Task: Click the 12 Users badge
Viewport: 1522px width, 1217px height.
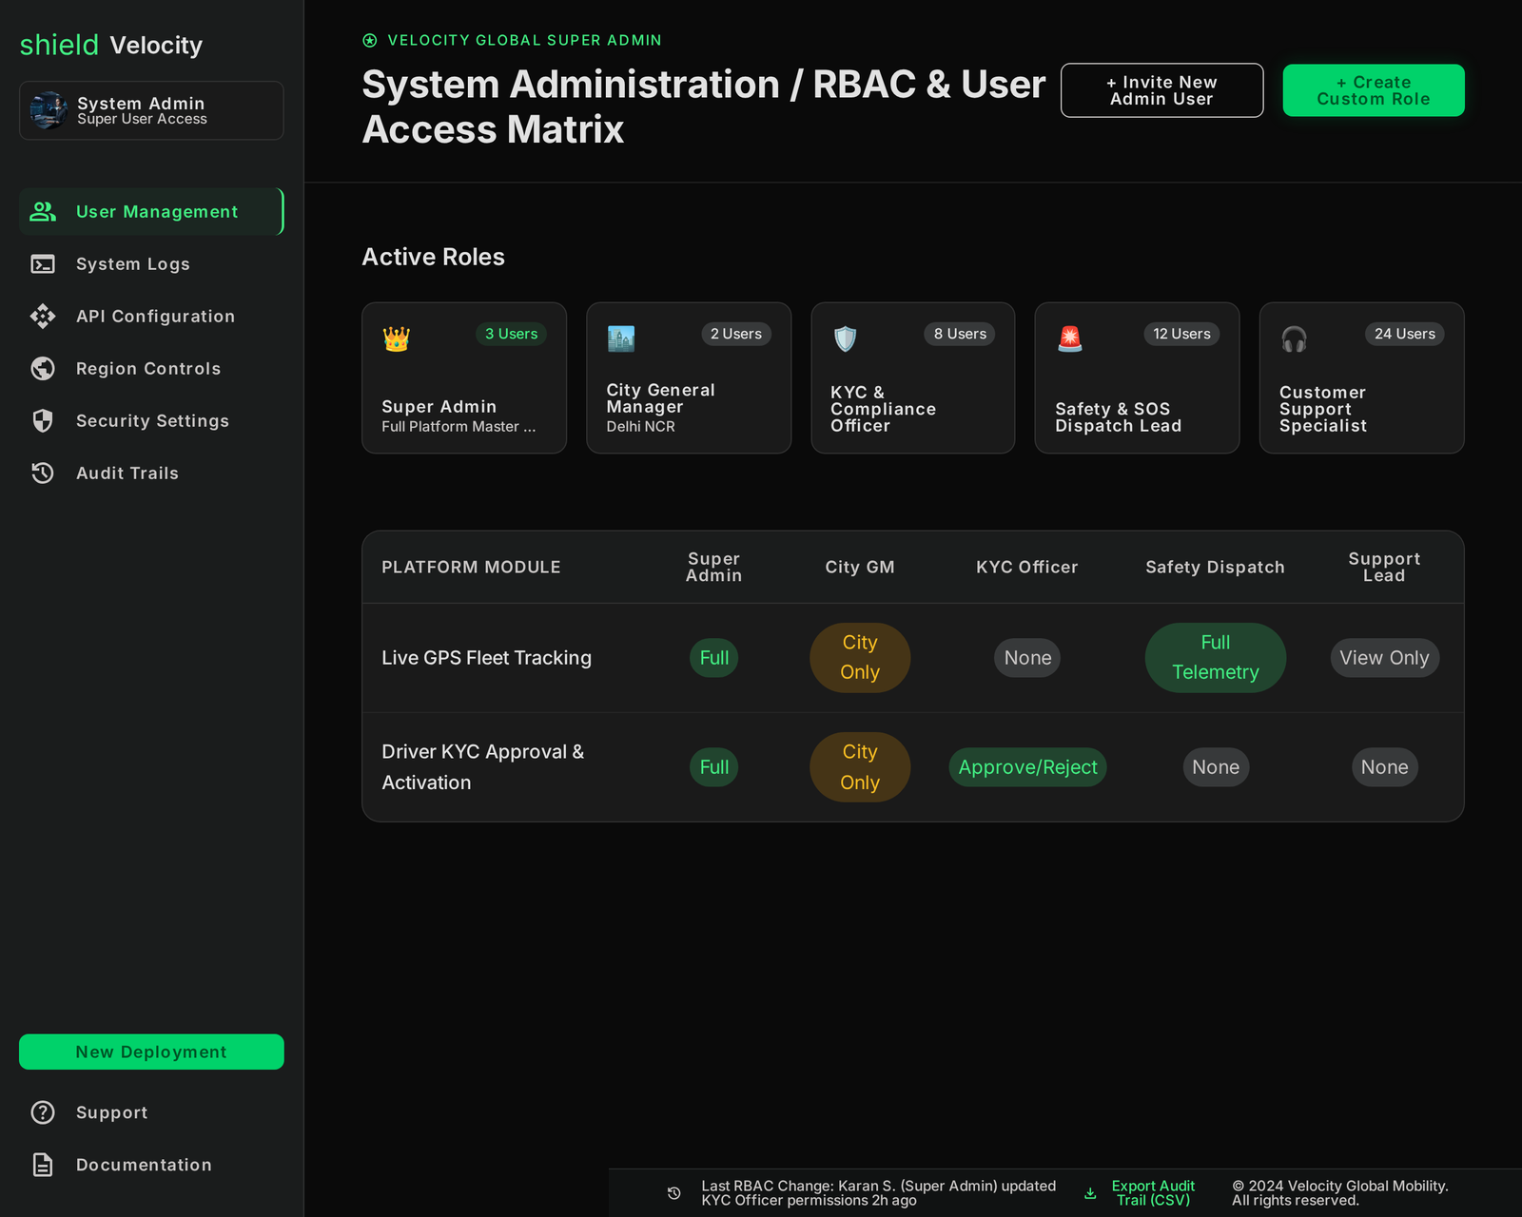Action: (1181, 334)
